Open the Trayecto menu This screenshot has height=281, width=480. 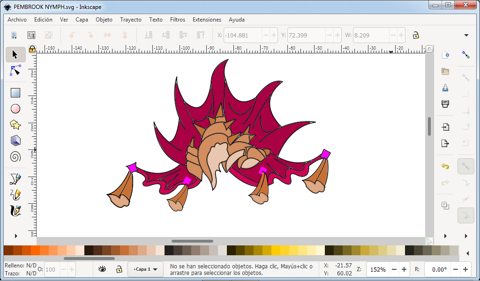tap(131, 20)
